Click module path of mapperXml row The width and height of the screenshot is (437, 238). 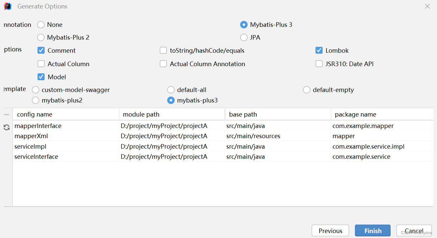click(172, 136)
